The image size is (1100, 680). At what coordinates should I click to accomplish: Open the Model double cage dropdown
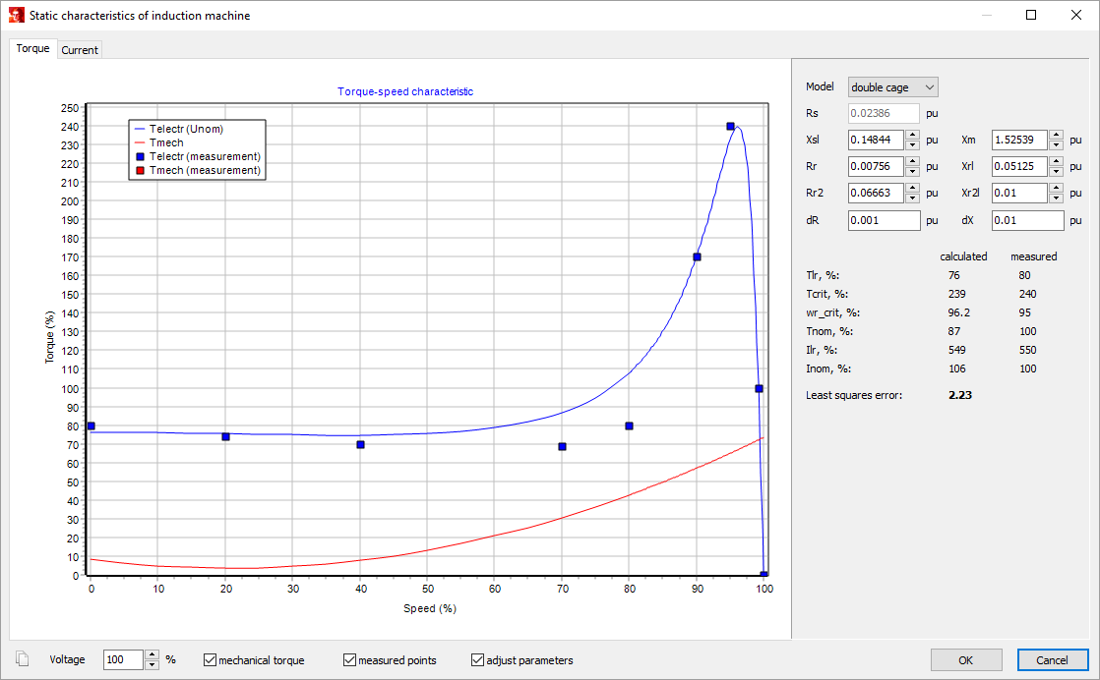[892, 86]
